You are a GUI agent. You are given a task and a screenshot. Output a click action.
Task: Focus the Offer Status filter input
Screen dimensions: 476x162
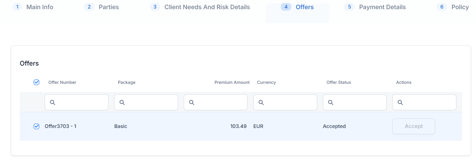[358, 102]
